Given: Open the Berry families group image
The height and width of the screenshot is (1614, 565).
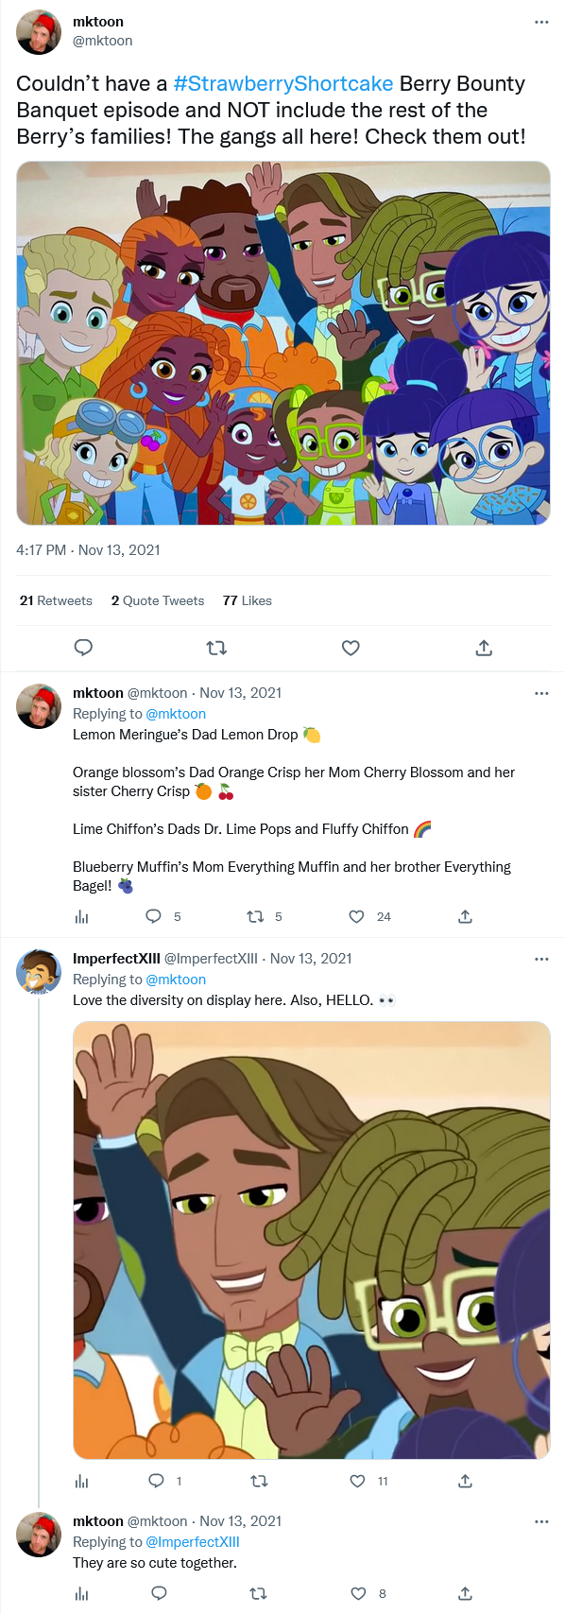Looking at the screenshot, I should pos(283,343).
